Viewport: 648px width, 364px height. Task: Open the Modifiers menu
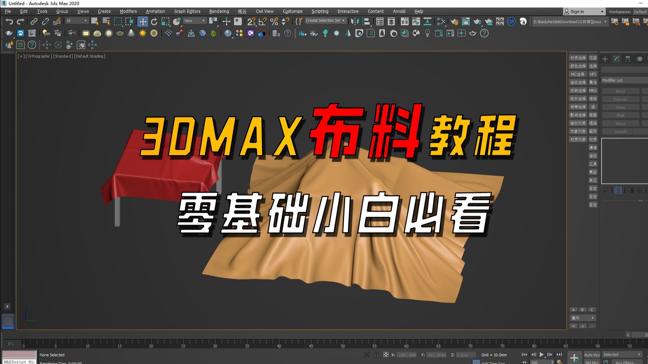pyautogui.click(x=128, y=11)
